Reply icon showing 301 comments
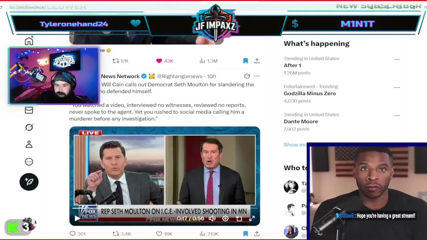Viewport: 427px width, 240px height. click(72, 234)
